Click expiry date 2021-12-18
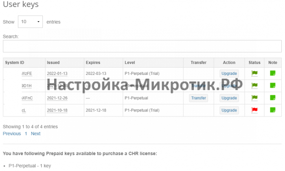 96,110
